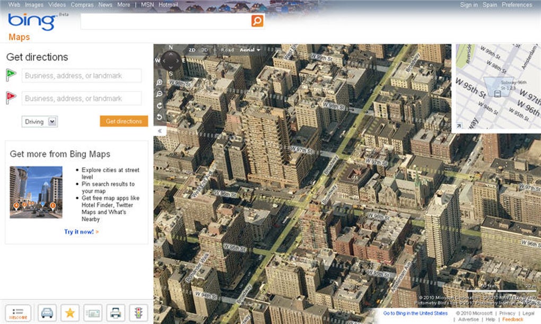Expand the mini map with corner arrow
This screenshot has height=324, width=541.
tap(459, 125)
